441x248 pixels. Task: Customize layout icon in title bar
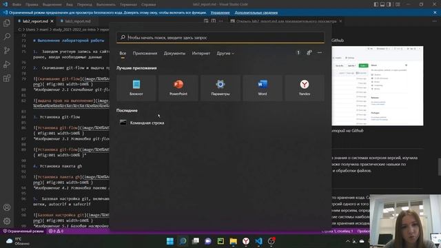pos(398,4)
